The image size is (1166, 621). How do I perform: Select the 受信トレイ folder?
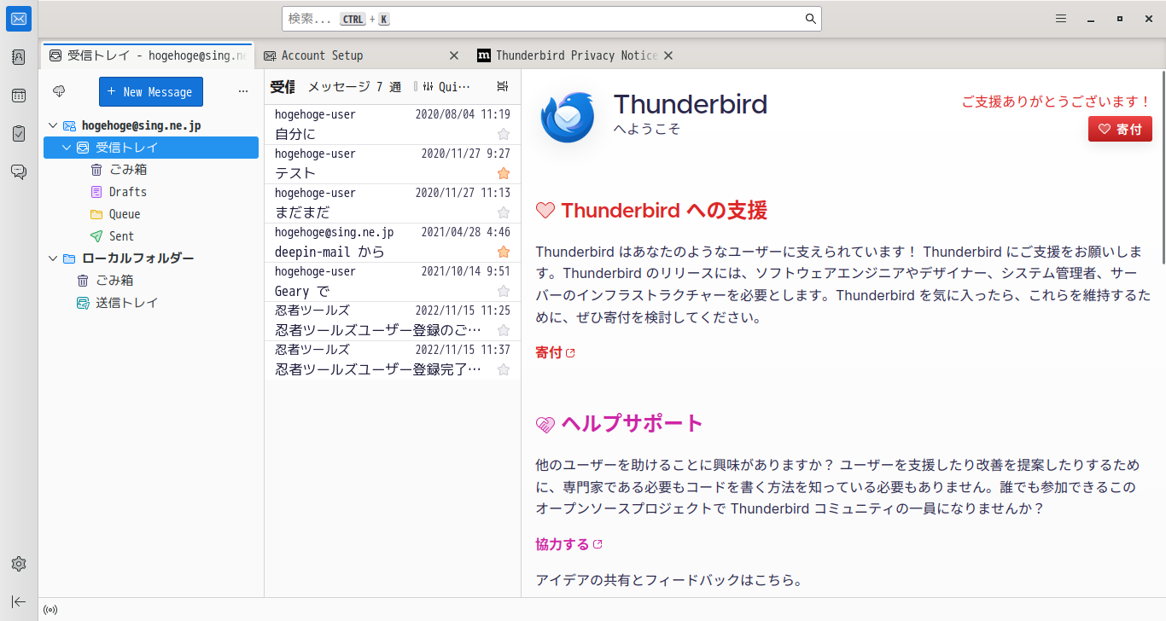151,148
